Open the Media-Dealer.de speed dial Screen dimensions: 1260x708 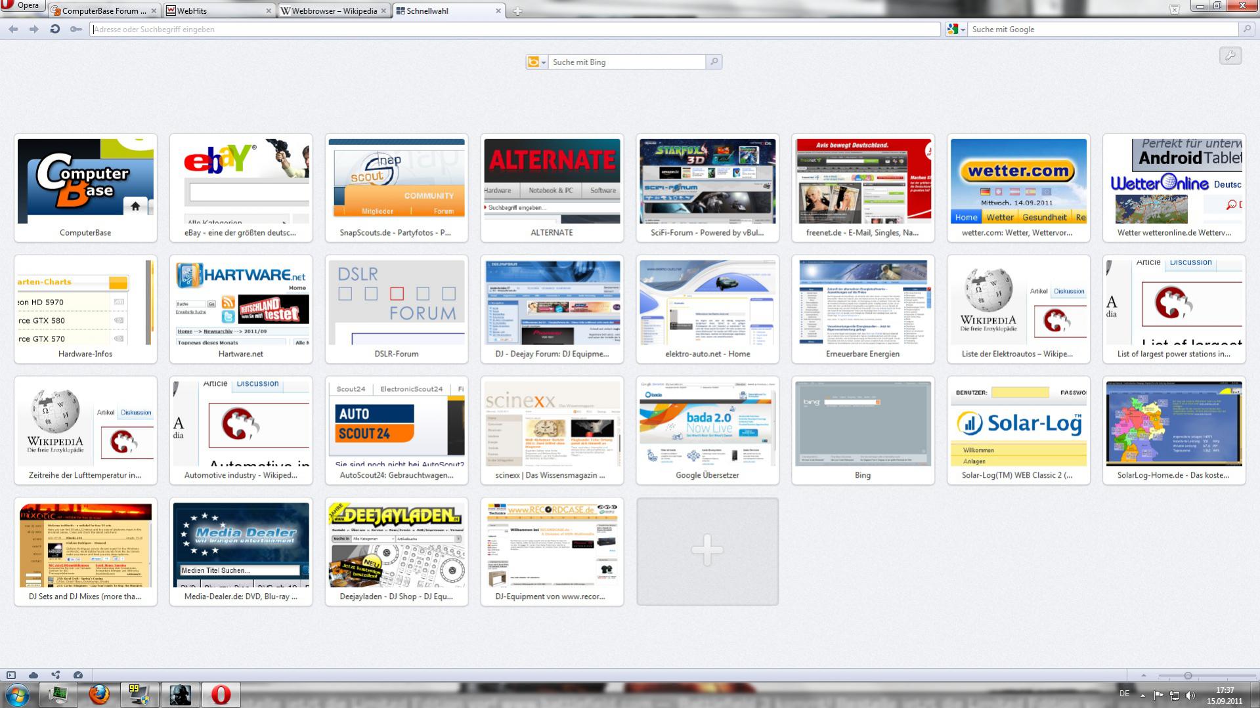241,552
